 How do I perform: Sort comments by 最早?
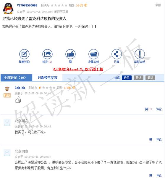click(x=127, y=78)
